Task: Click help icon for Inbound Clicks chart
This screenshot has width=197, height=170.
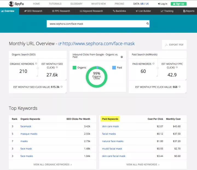Action: coord(122,57)
